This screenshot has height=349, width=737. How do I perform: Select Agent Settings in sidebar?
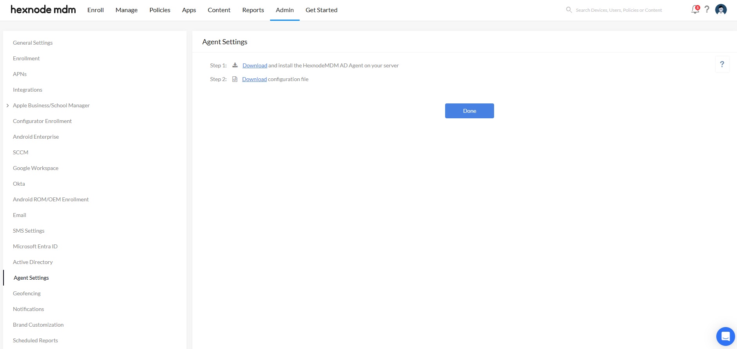pos(31,278)
